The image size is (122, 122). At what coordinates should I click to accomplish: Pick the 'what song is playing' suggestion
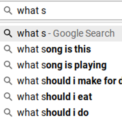(x=61, y=65)
